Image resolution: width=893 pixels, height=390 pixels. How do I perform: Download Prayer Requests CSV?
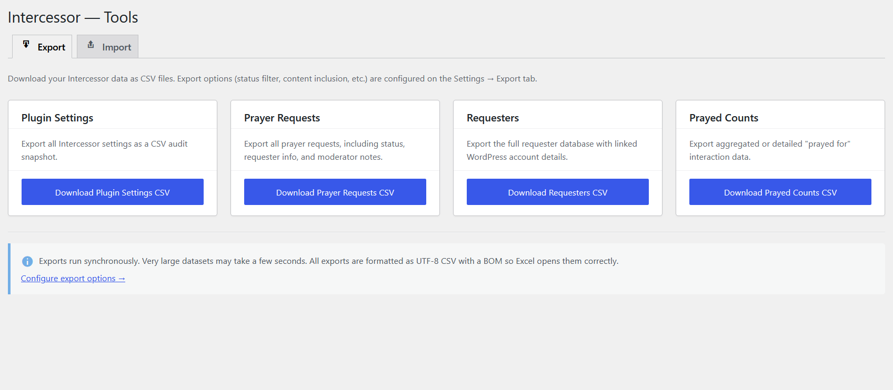[335, 192]
